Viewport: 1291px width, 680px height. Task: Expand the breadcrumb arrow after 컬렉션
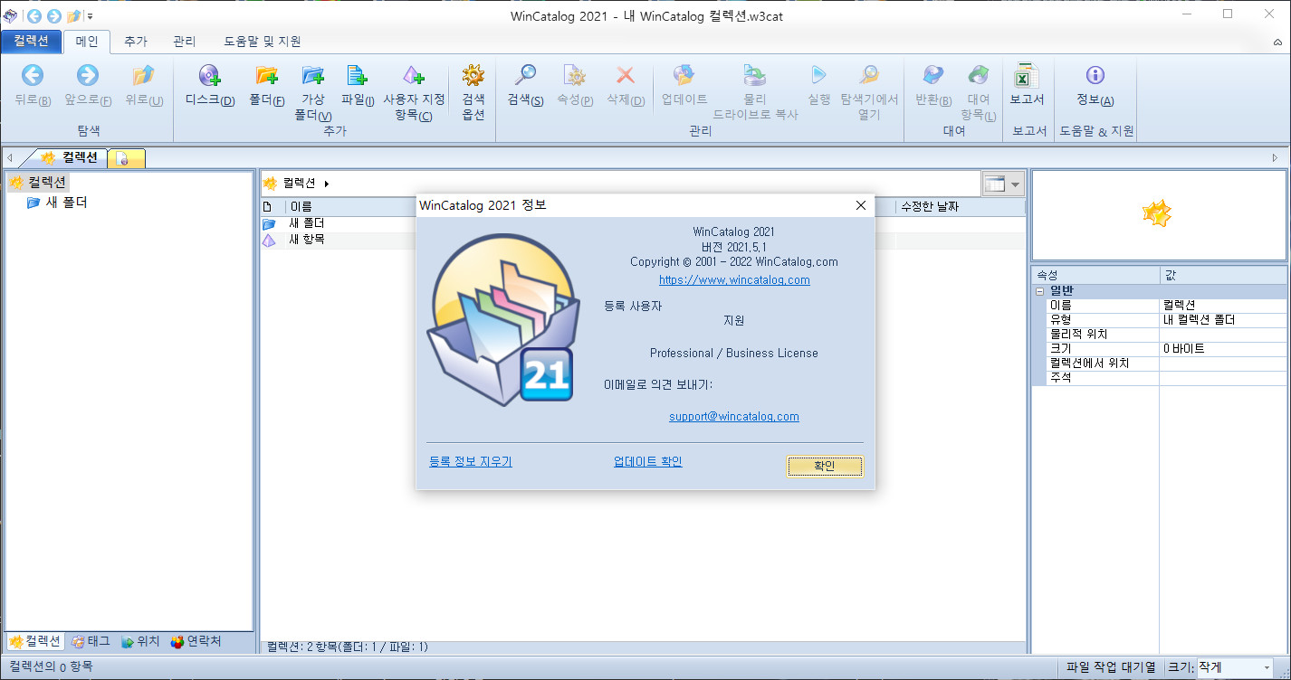pos(326,184)
